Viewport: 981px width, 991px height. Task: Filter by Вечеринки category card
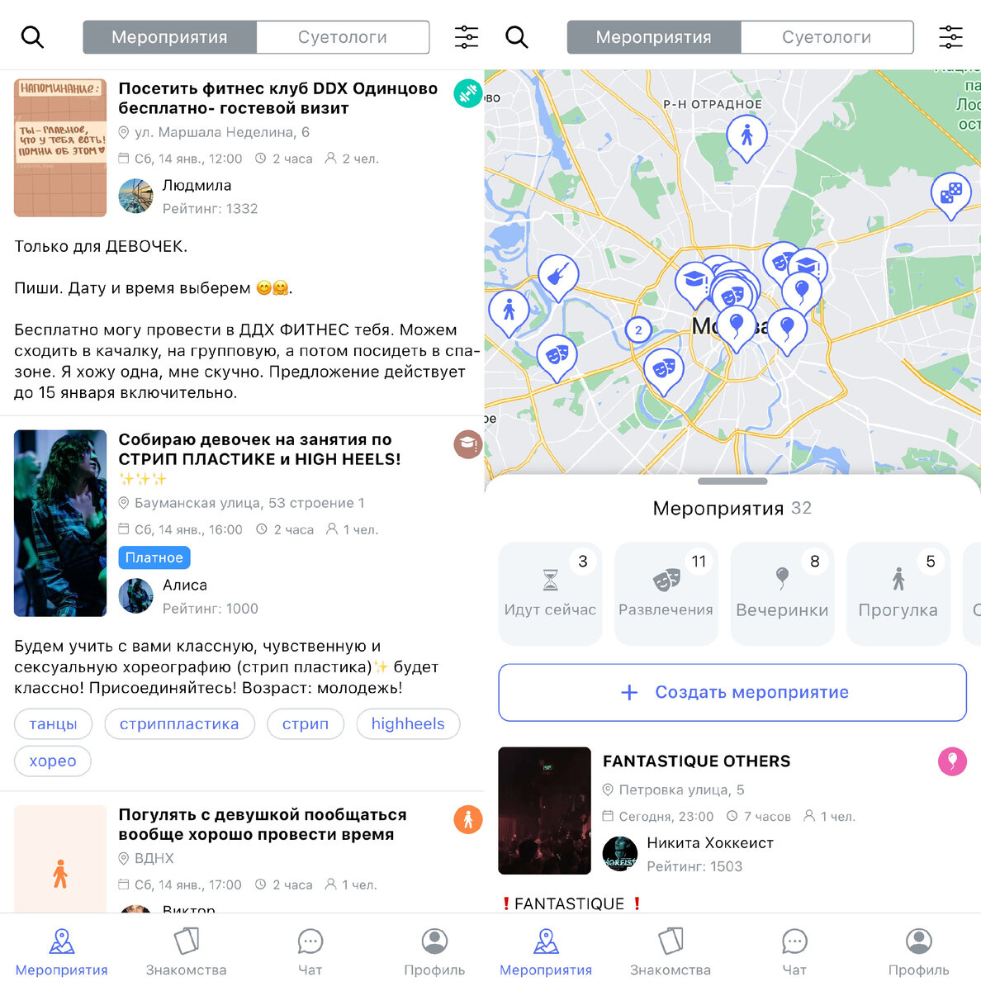point(782,593)
